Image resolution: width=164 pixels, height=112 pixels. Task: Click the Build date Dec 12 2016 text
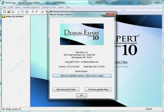point(94,67)
